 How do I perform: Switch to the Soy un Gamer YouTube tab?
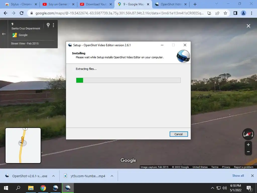tap(58, 4)
